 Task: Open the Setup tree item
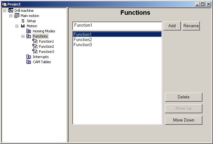click(31, 21)
